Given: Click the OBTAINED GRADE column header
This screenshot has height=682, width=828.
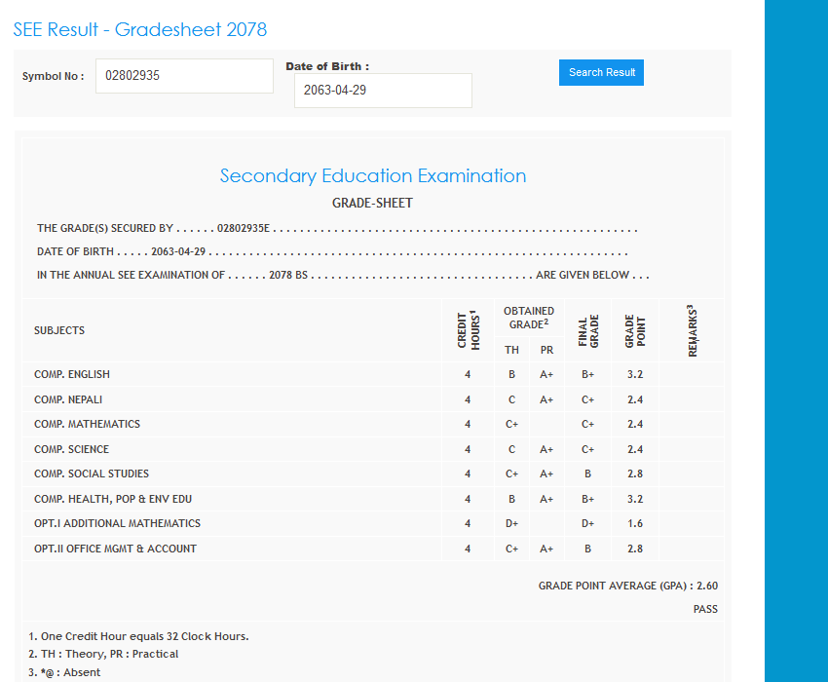Looking at the screenshot, I should pyautogui.click(x=529, y=318).
